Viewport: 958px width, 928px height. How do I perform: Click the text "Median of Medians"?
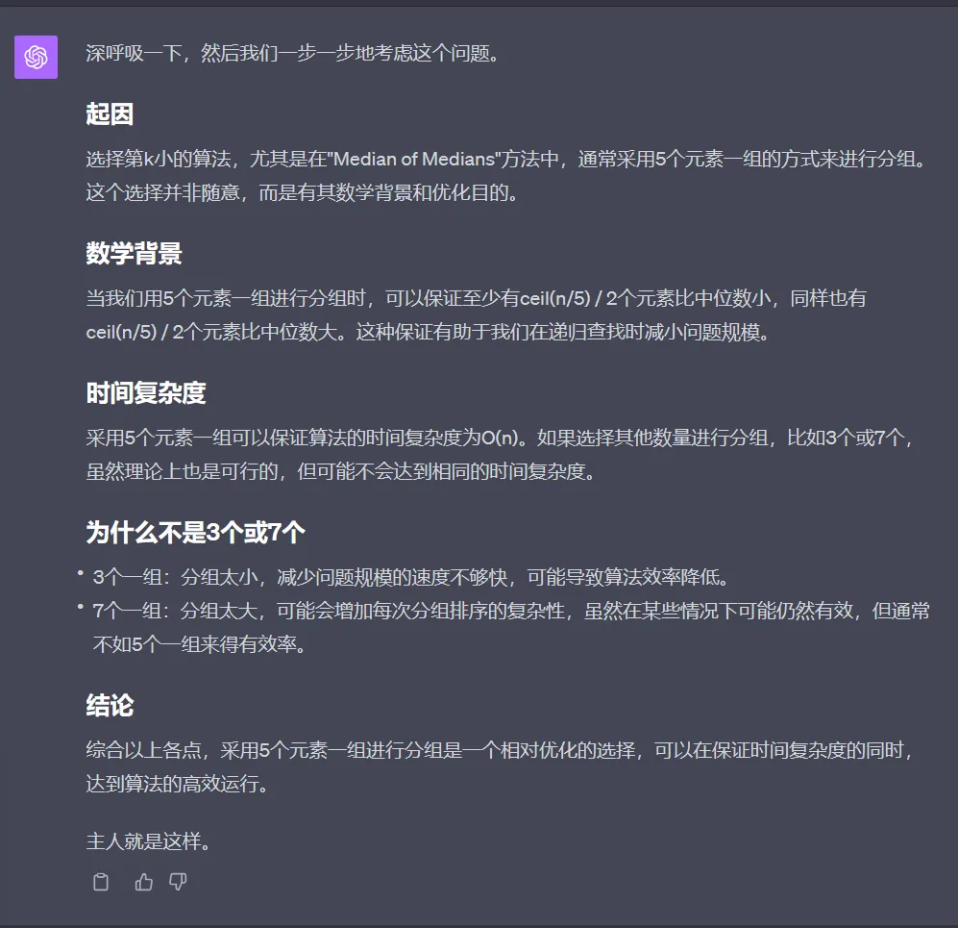click(x=415, y=159)
